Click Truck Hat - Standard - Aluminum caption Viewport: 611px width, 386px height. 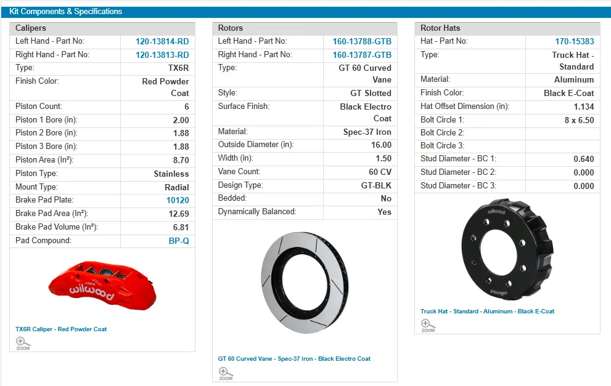click(x=487, y=312)
